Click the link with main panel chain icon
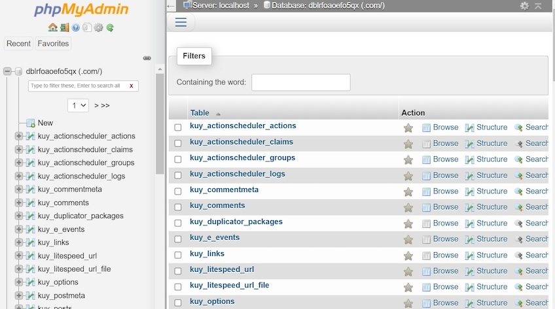The image size is (555, 309). coord(147,58)
